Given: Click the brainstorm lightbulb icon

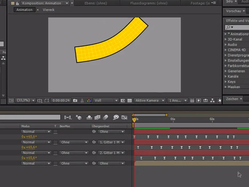Looking at the screenshot, I should point(116,117).
